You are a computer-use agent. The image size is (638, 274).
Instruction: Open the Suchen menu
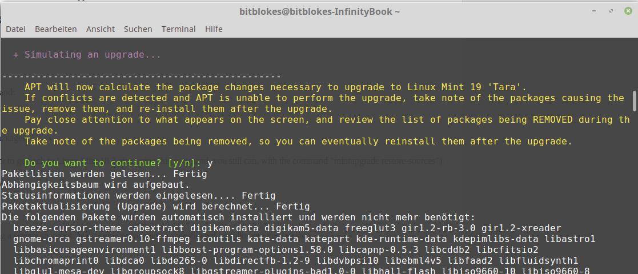click(x=138, y=29)
